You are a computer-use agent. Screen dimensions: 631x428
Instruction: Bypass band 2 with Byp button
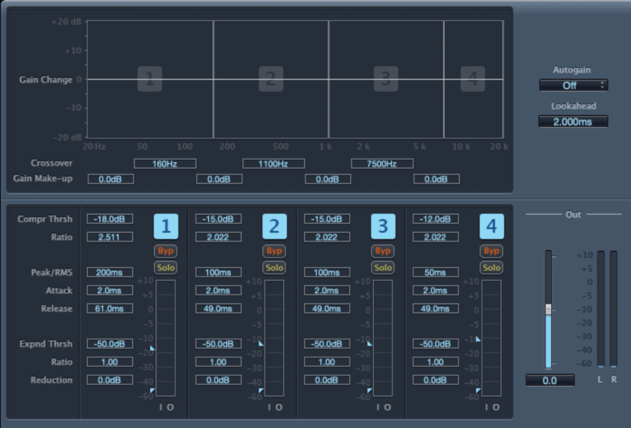(274, 251)
